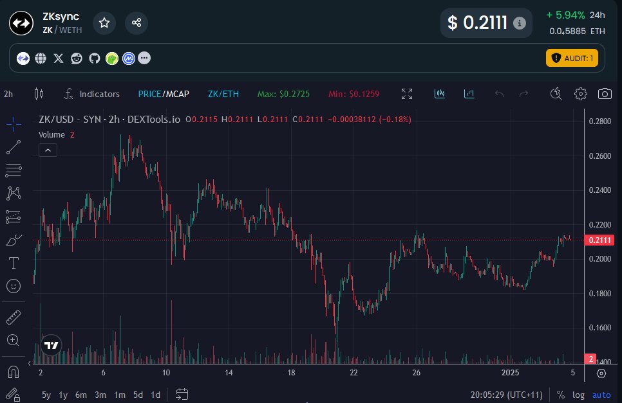Add ZKsync to favorites with star icon
622x403 pixels.
(104, 22)
